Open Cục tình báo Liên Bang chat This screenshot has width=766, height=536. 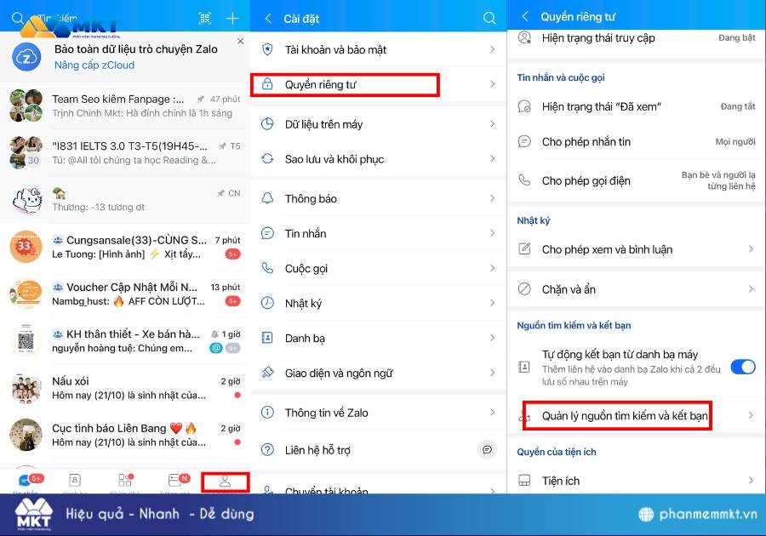pos(125,435)
